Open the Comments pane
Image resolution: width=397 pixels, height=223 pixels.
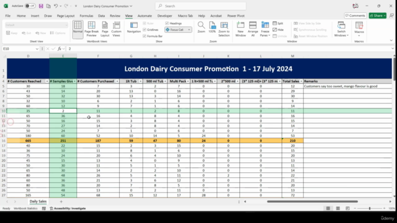click(x=355, y=15)
